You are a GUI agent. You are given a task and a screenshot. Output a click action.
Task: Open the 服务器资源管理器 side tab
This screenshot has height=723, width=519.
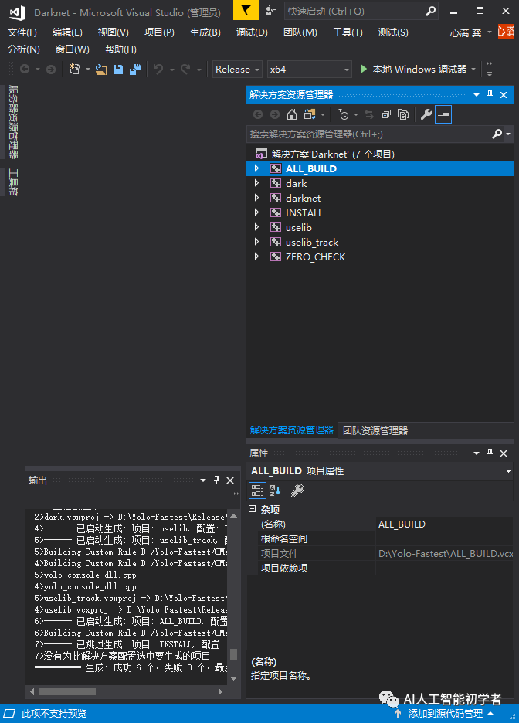click(x=13, y=121)
